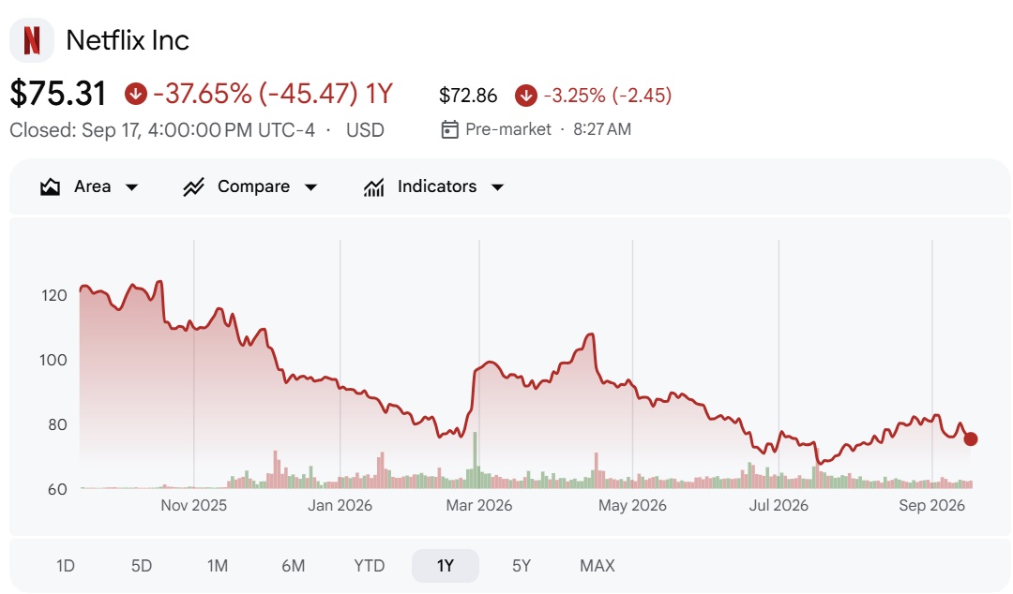
Task: Click the Area chart type icon
Action: click(x=50, y=187)
